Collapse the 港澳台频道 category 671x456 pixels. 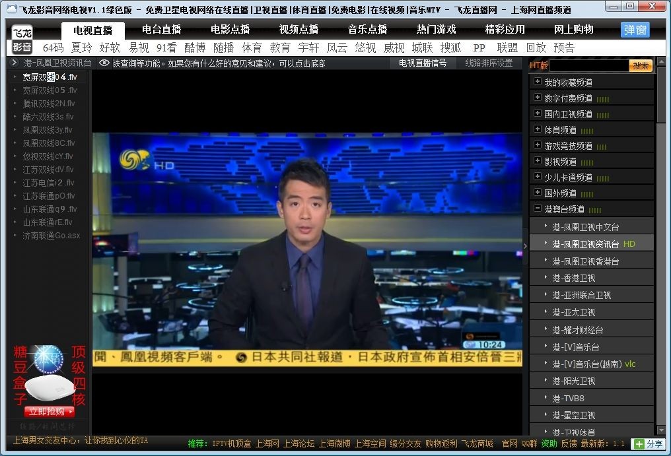click(x=538, y=208)
